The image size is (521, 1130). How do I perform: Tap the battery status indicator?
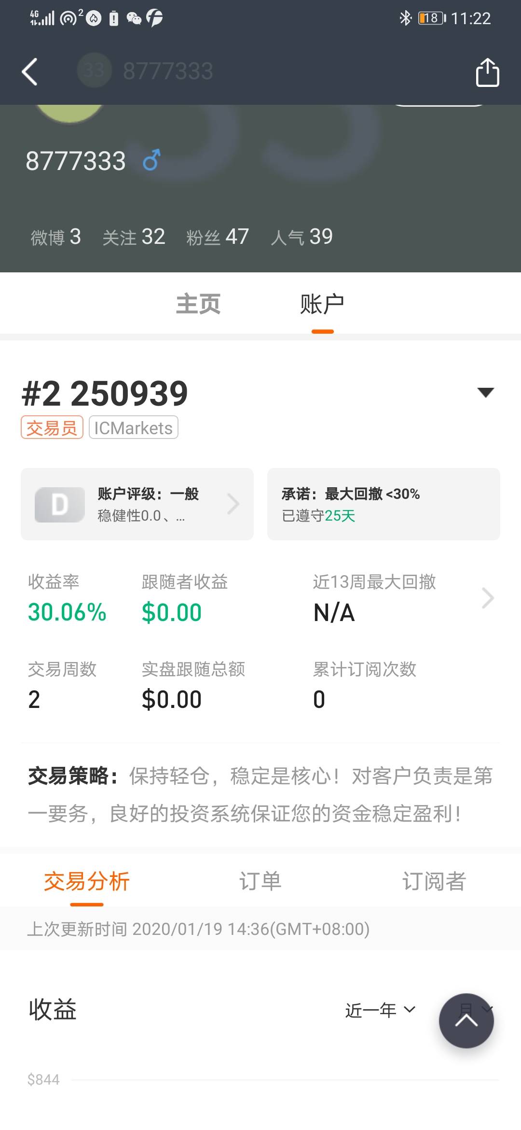(x=432, y=18)
